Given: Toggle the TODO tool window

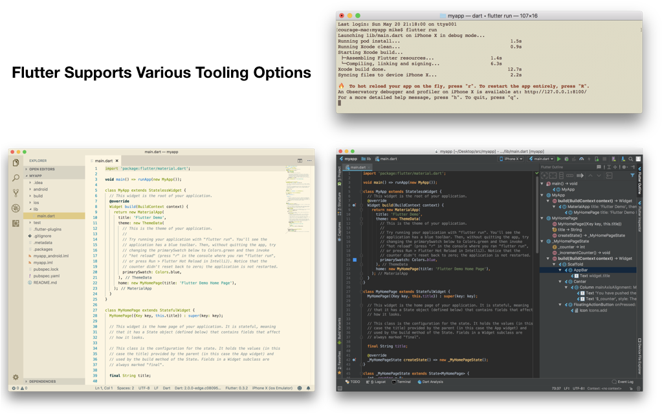Looking at the screenshot, I should (x=353, y=382).
